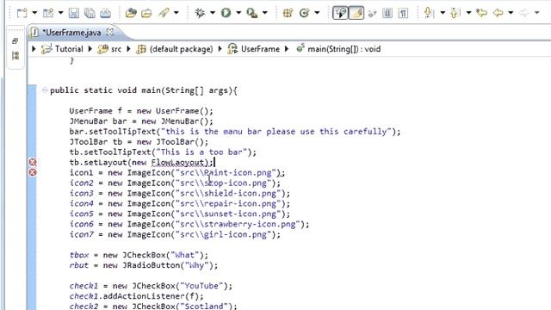Viewport: 551px width, 310px height.
Task: Click error marker beside tb.setLayout line
Action: click(33, 162)
